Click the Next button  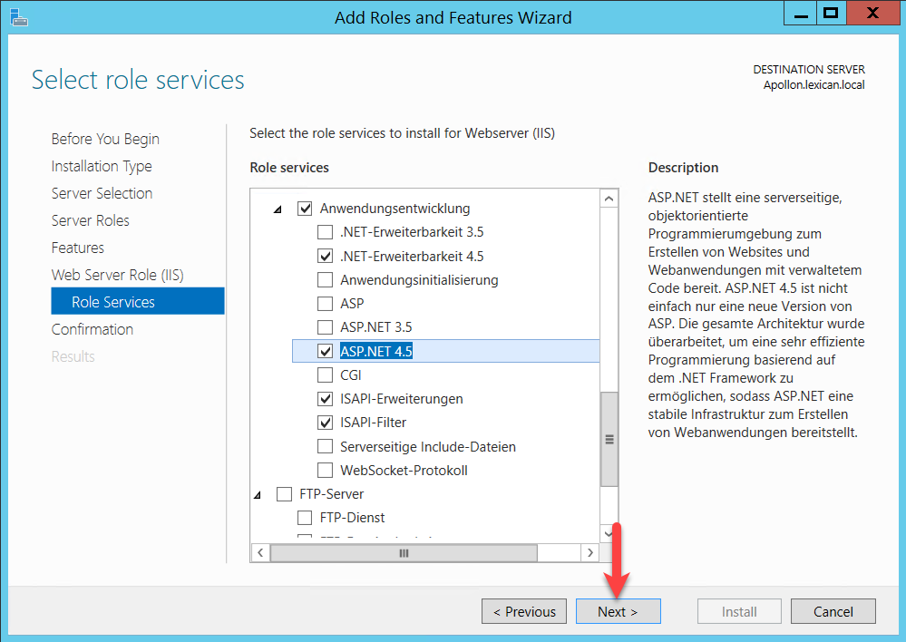pos(618,611)
